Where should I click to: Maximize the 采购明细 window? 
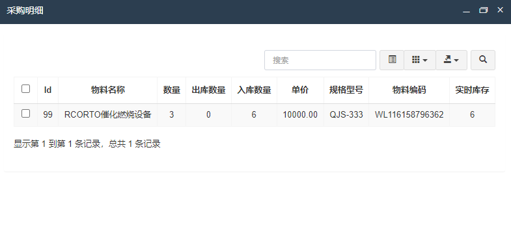tap(483, 10)
